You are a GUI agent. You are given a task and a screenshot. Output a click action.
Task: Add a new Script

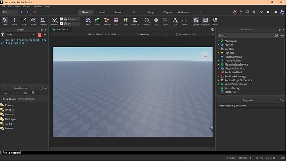click(x=125, y=21)
